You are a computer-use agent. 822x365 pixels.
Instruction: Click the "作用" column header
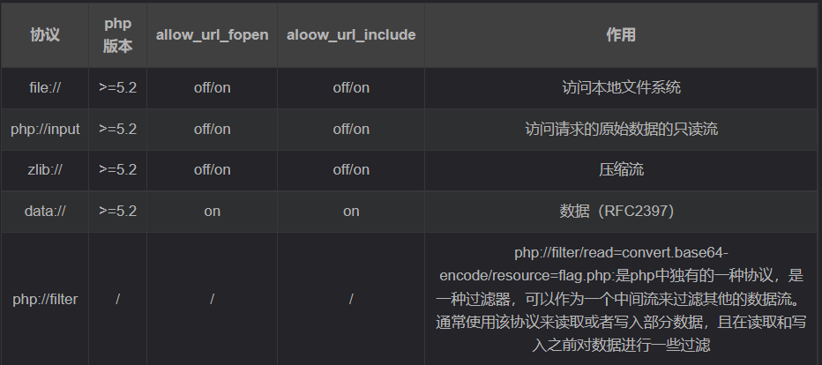click(621, 35)
